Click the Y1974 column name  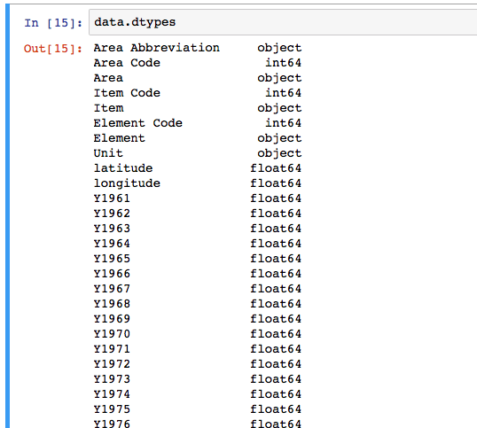(112, 394)
